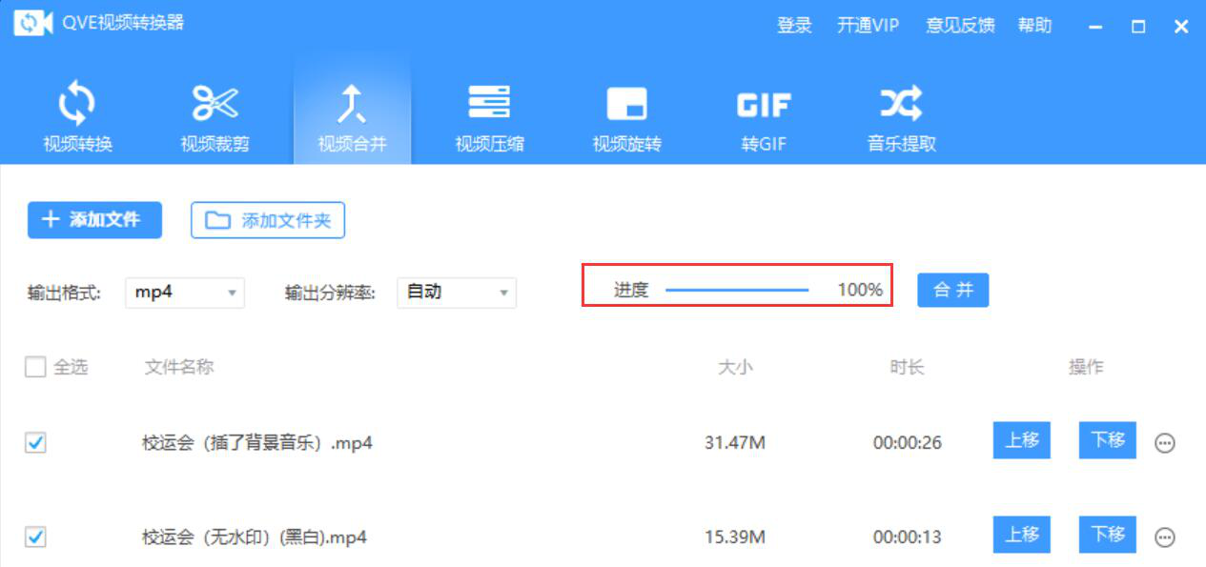Expand the 输出分辨率 自动 dropdown
This screenshot has height=567, width=1206.
coord(457,293)
